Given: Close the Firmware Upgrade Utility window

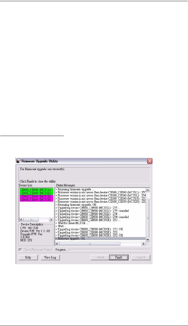Looking at the screenshot, I should 150,161.
